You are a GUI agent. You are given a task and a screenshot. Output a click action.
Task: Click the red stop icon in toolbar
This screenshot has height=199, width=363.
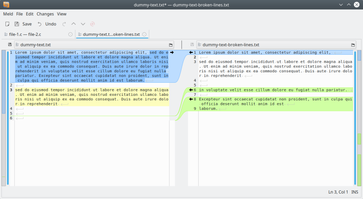(x=93, y=24)
